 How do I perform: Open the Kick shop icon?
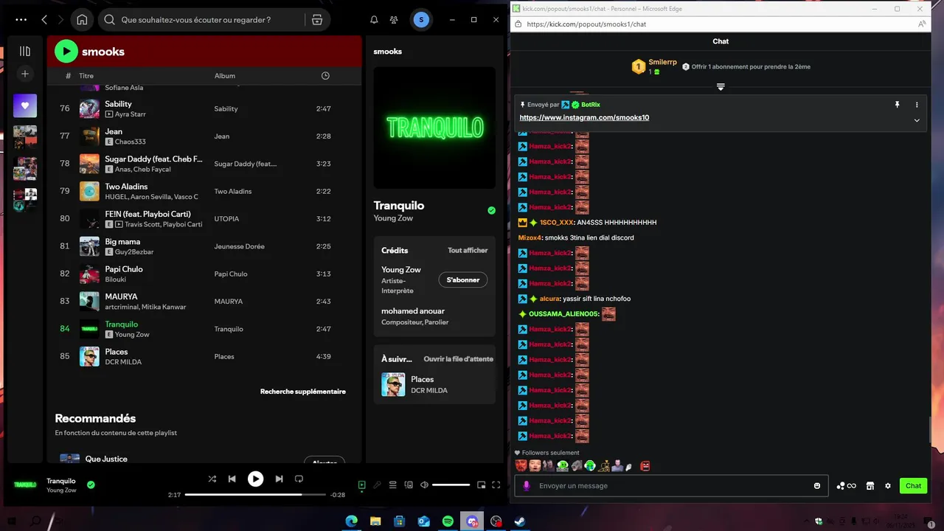tap(870, 486)
